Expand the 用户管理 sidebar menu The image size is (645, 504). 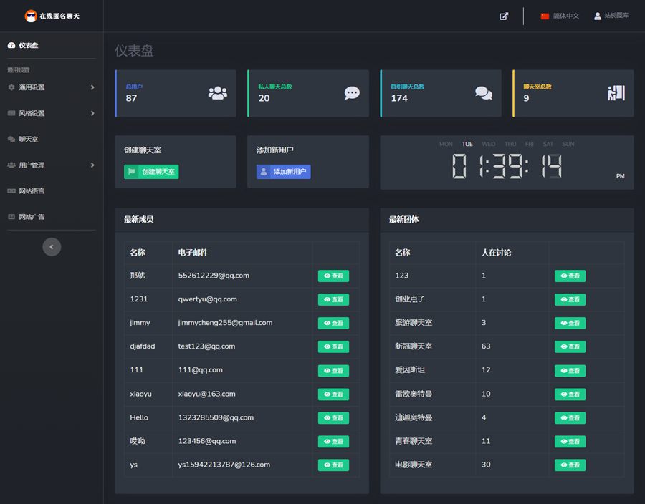[x=52, y=165]
